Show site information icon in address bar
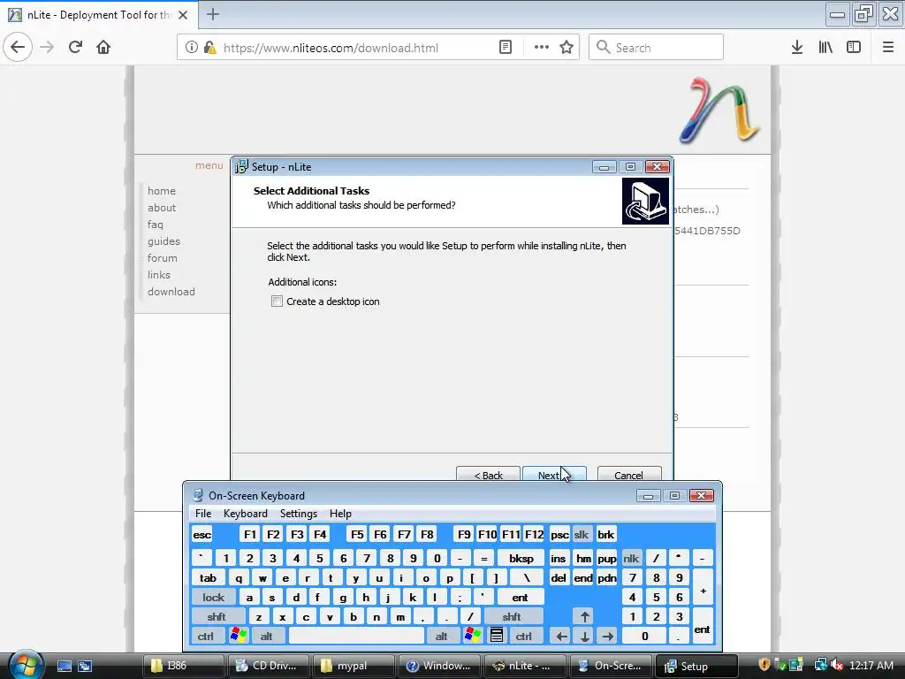The image size is (905, 679). tap(191, 48)
